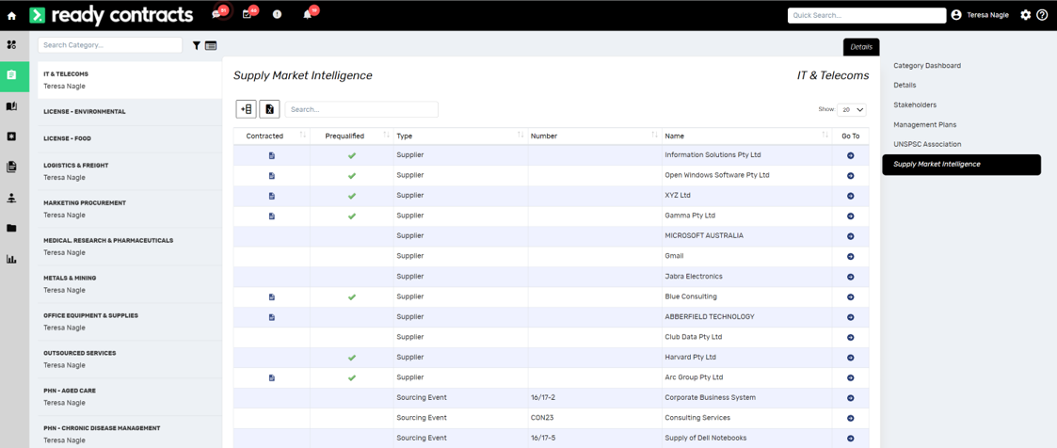The height and width of the screenshot is (448, 1057).
Task: Open the messages chat bubble icon
Action: [217, 15]
